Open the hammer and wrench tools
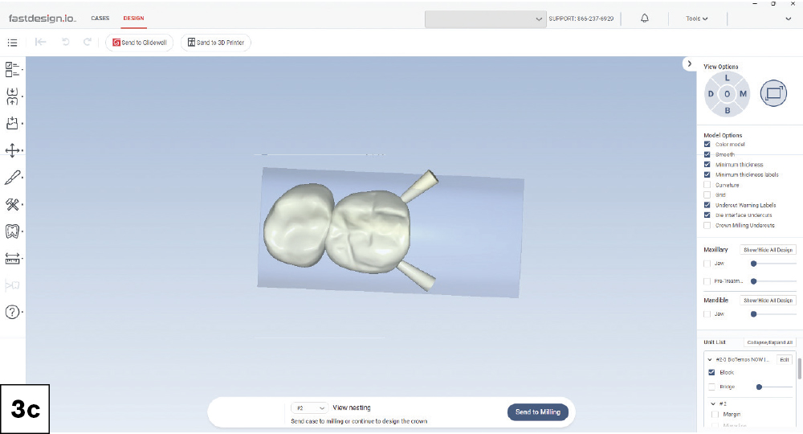The height and width of the screenshot is (434, 803). point(12,204)
